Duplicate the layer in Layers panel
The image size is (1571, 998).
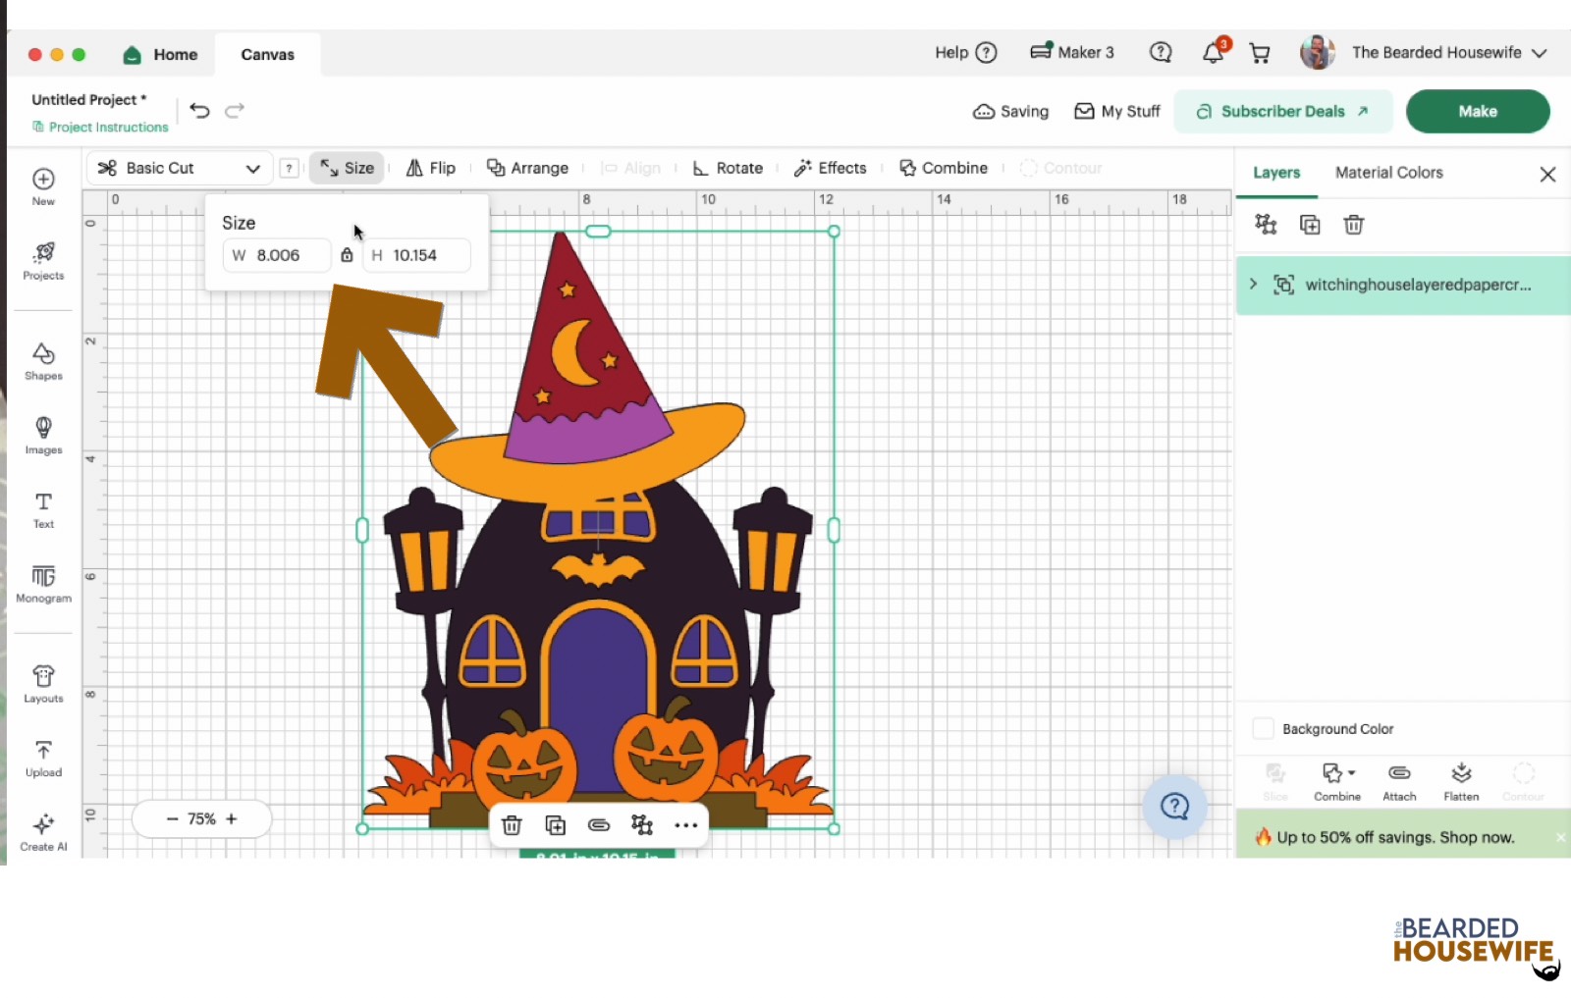1310,225
